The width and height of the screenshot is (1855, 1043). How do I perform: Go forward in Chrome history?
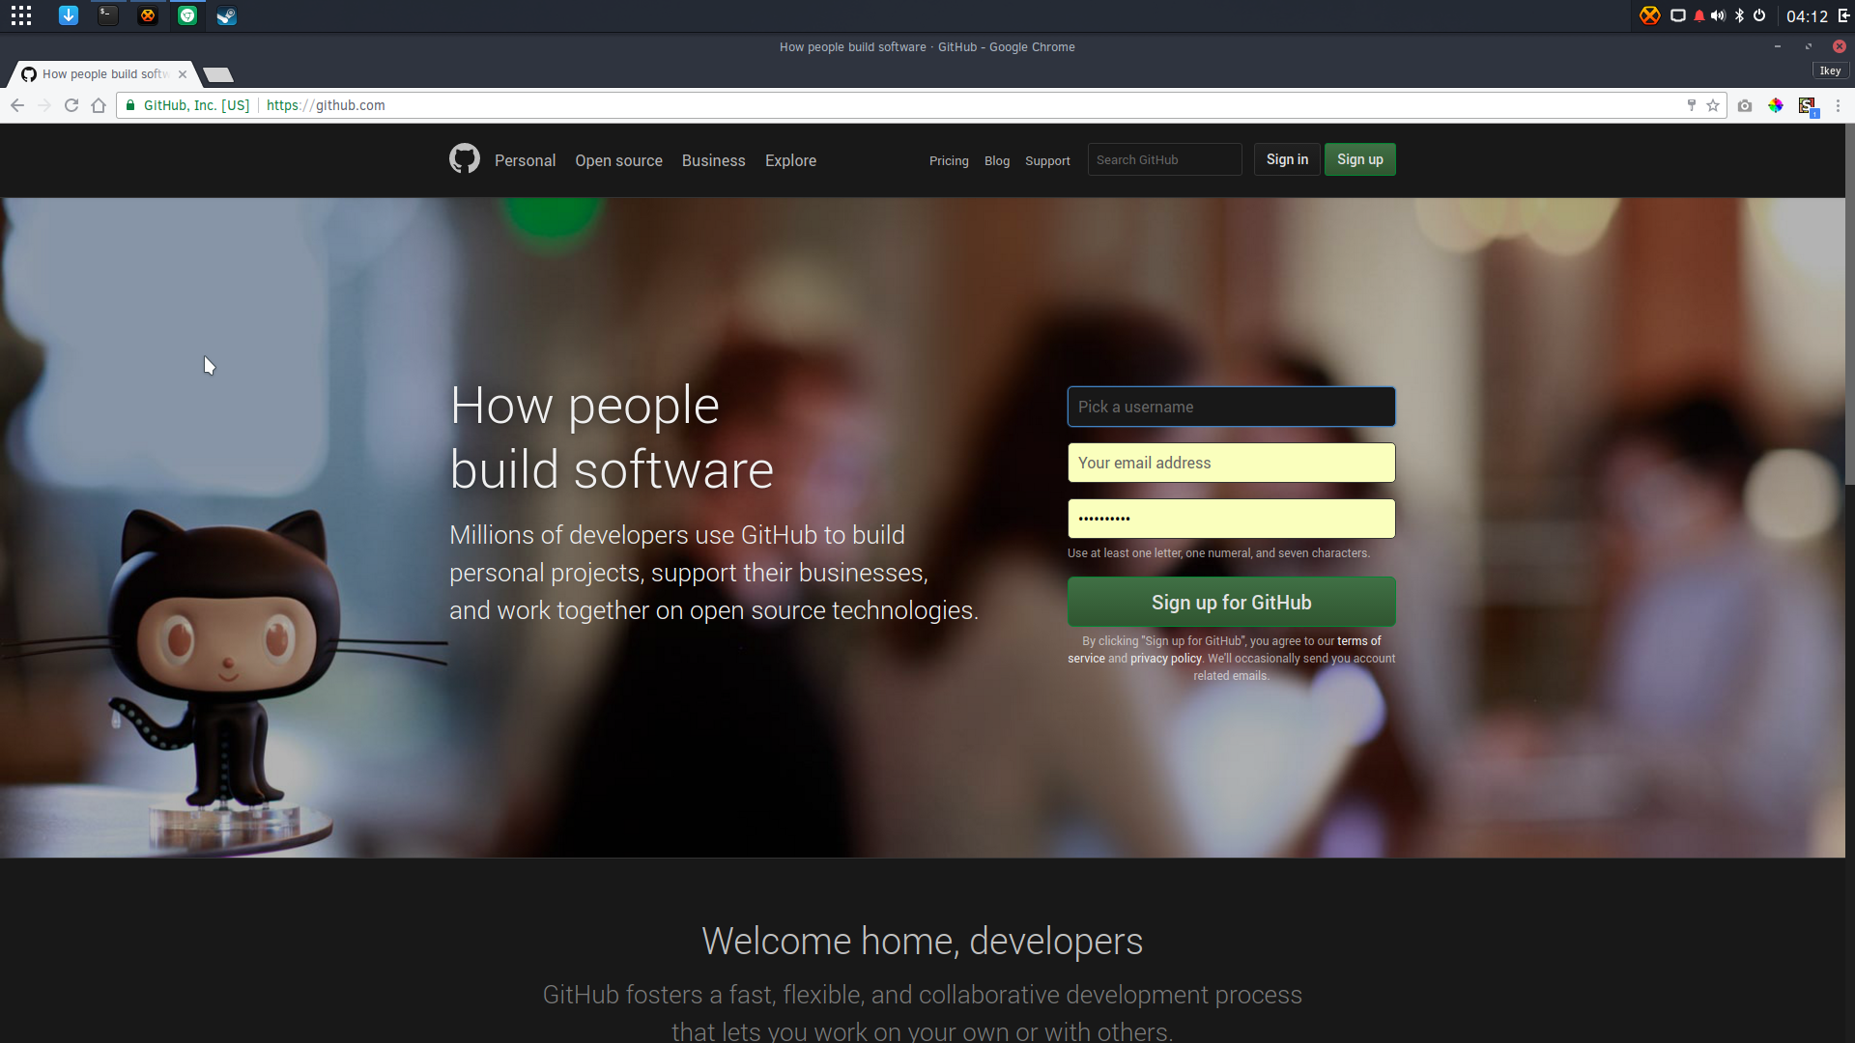(44, 105)
